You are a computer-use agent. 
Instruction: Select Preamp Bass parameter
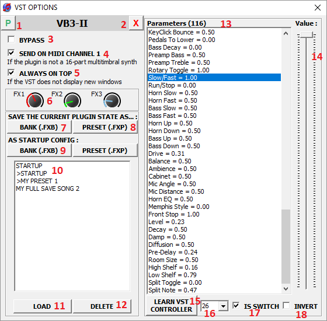(214, 55)
